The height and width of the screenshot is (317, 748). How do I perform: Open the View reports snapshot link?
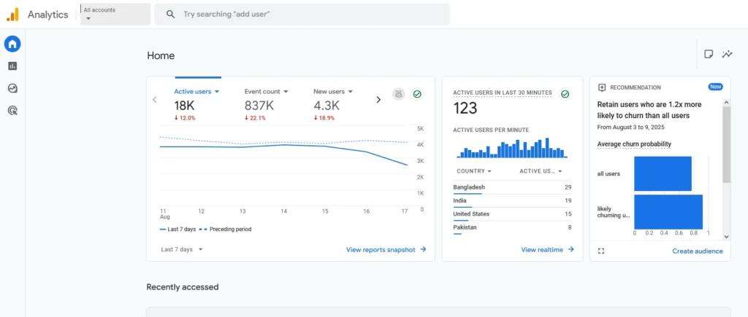tap(386, 250)
